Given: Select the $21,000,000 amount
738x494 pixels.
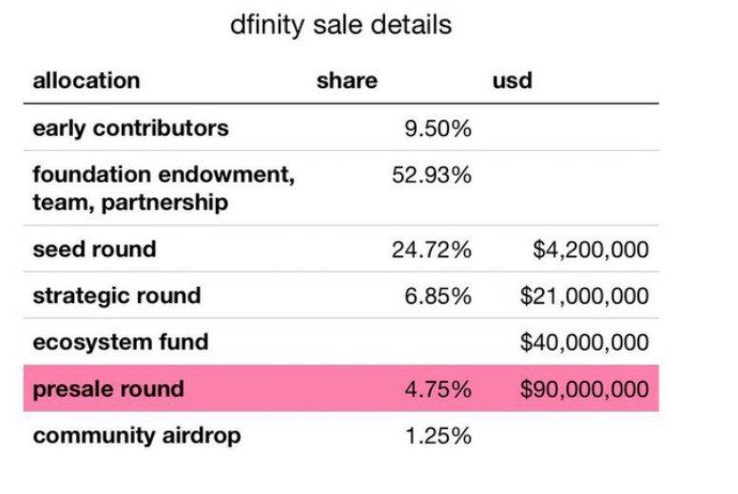Looking at the screenshot, I should (584, 295).
